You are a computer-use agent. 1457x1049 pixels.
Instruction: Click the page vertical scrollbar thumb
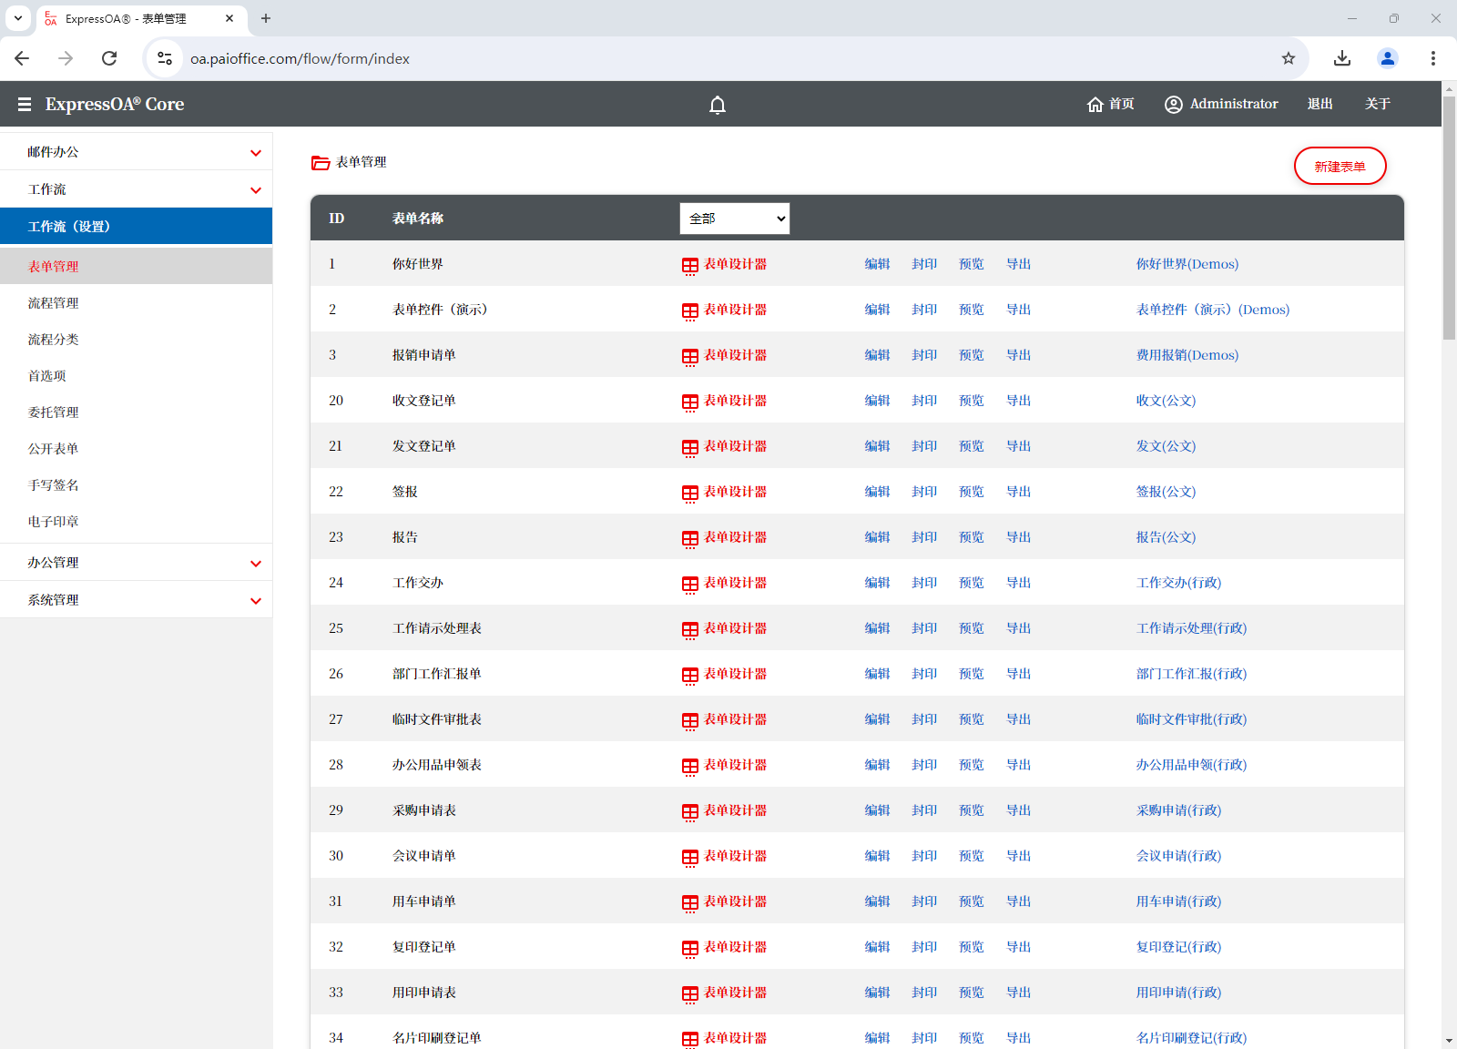[1449, 218]
